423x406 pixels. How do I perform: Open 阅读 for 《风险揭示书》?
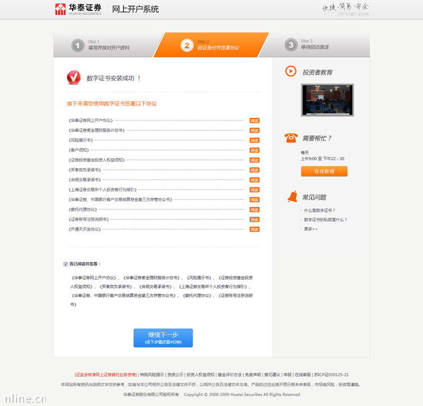pos(254,140)
